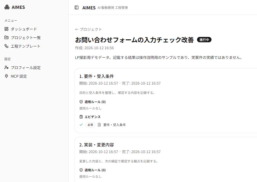Click the document icon before 要件・受入条件 evidence
257x182 pixels.
click(x=99, y=125)
